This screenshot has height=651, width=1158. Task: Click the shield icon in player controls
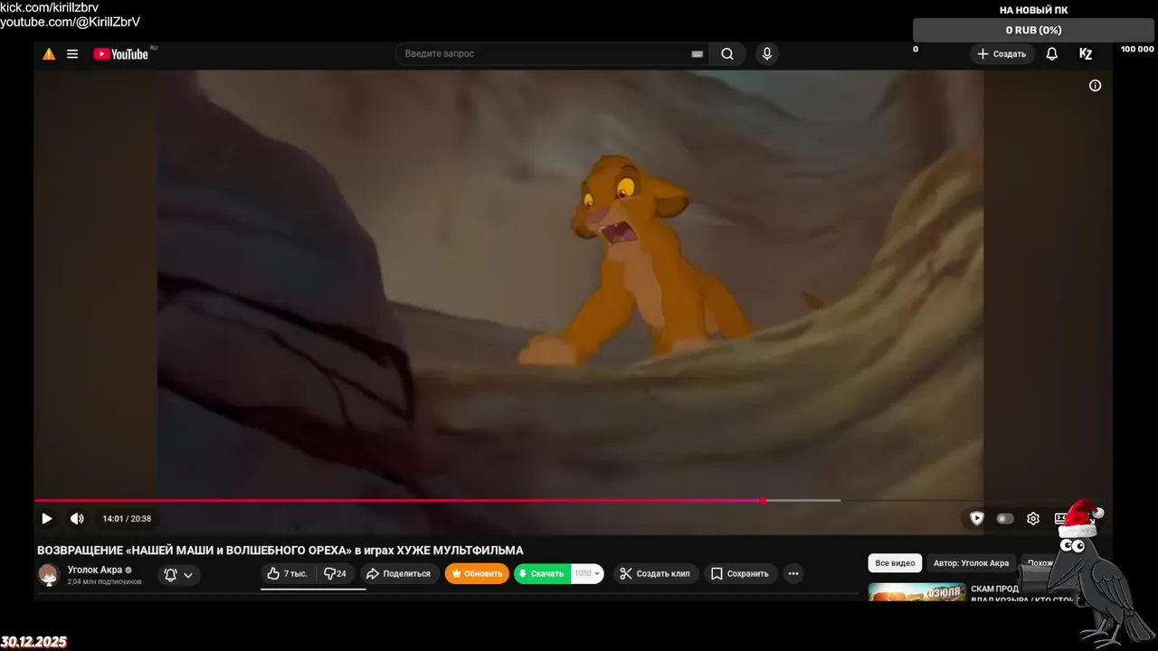(977, 519)
